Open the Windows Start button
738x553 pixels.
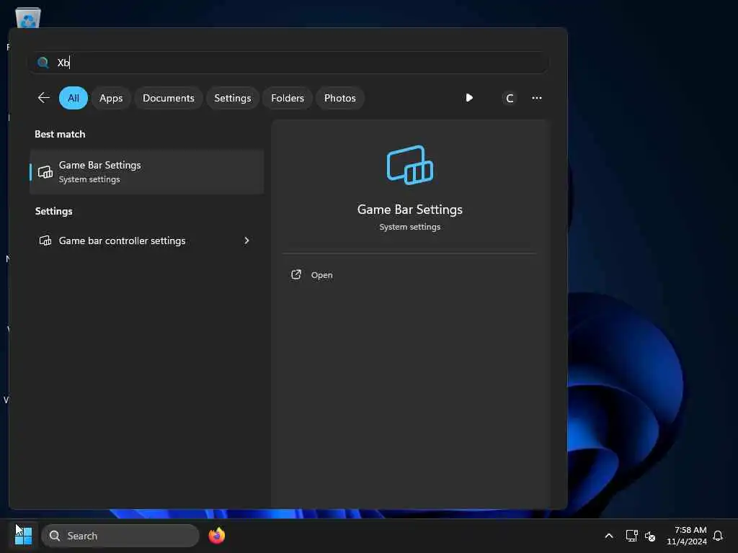coord(24,536)
